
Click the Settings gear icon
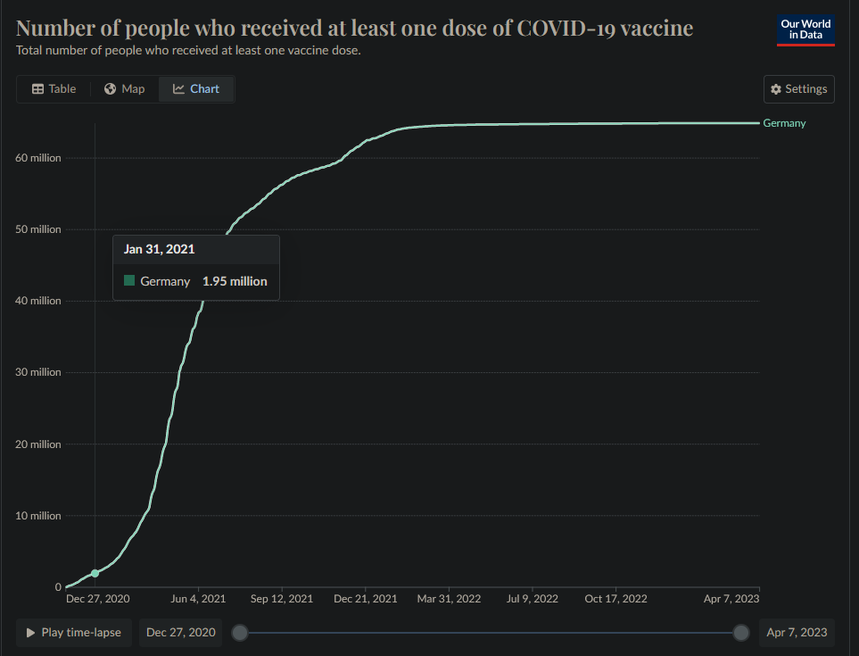coord(776,89)
